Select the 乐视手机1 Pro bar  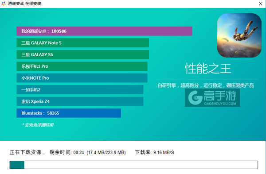pos(82,66)
